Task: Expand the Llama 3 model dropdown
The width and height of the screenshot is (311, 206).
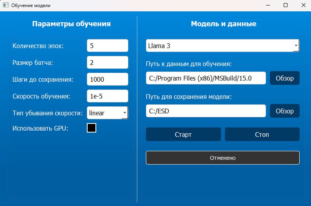Action: [295, 46]
